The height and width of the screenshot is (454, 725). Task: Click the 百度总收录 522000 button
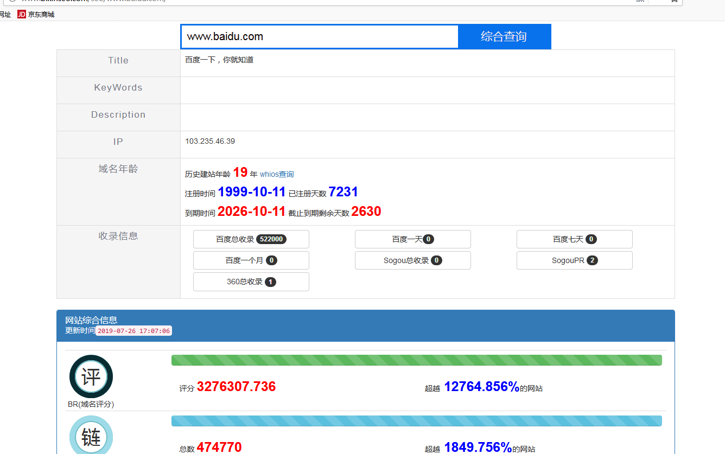coord(251,239)
